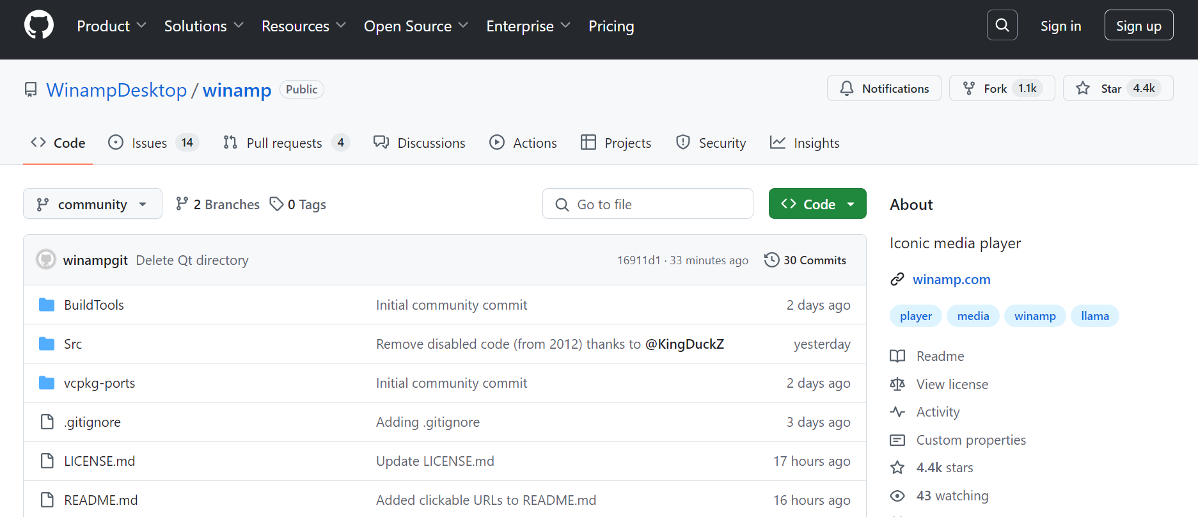Image resolution: width=1198 pixels, height=517 pixels.
Task: Select the player topic tag
Action: [x=916, y=316]
